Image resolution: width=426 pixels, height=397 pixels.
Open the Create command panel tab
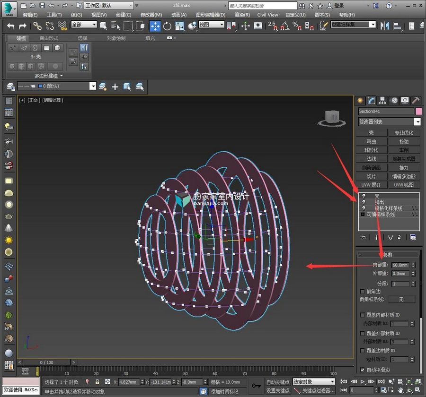pos(360,101)
